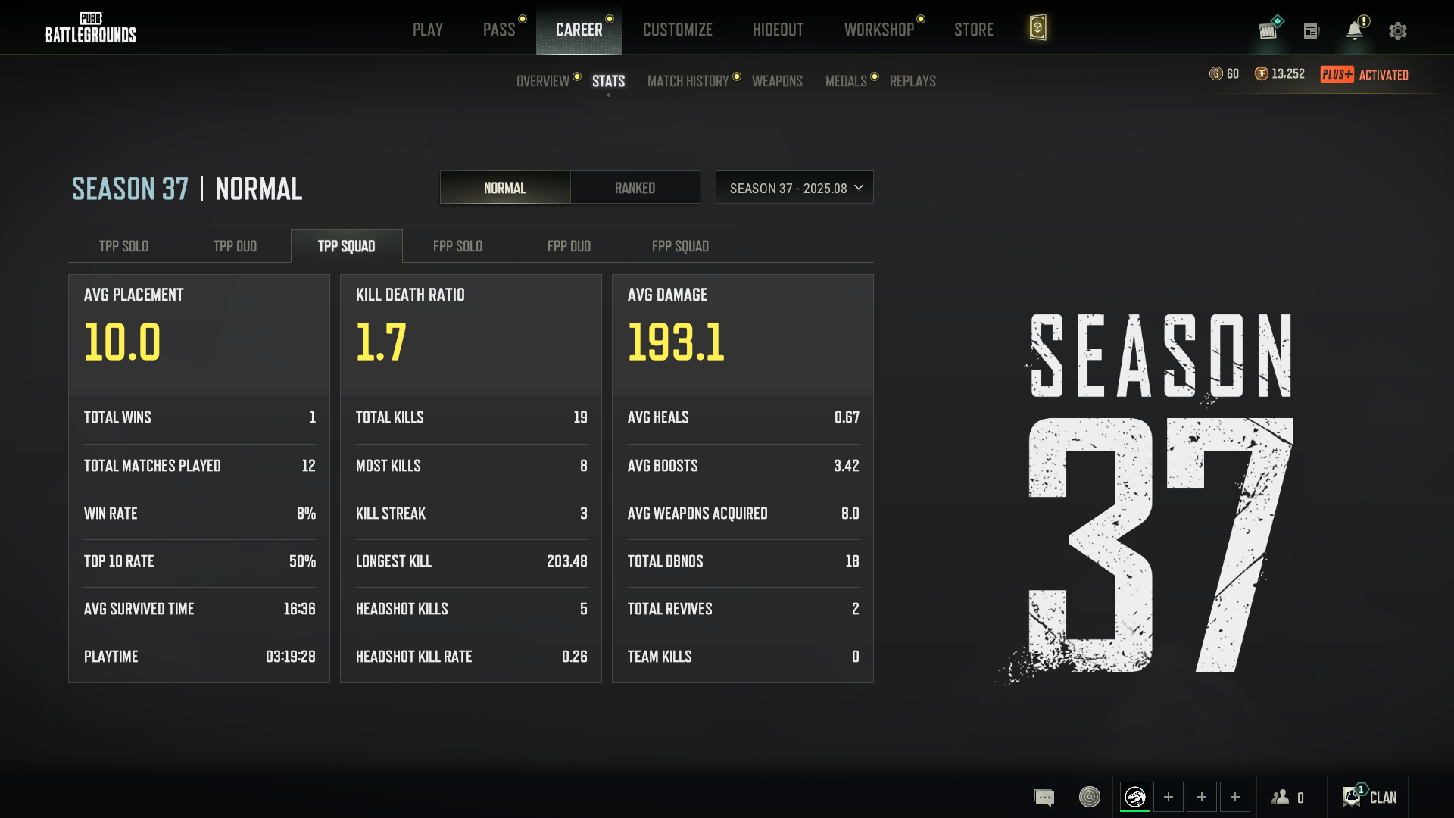The width and height of the screenshot is (1454, 818).
Task: Click the WIN RATE row
Action: [x=200, y=514]
